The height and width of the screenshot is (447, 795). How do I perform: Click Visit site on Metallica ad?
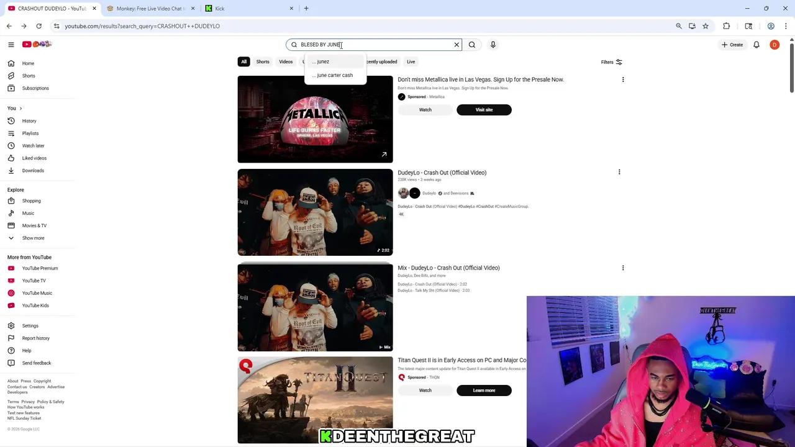pos(484,110)
